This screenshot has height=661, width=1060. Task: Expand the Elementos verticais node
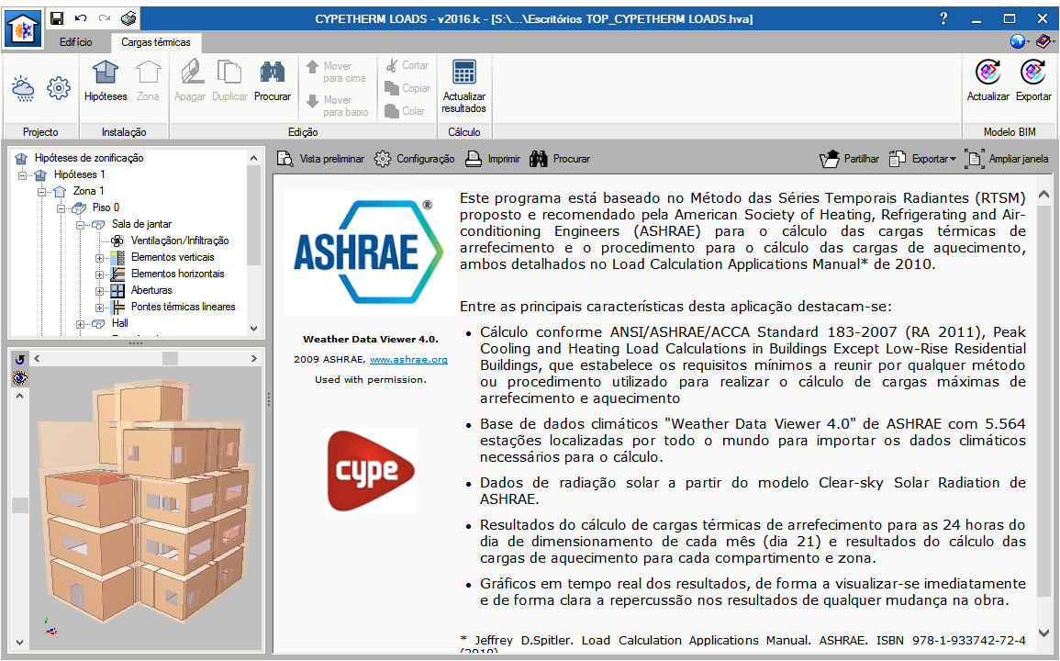point(99,258)
